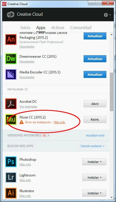The height and width of the screenshot is (202, 116).
Task: Click the Dreamweaver CC app icon
Action: [11, 59]
